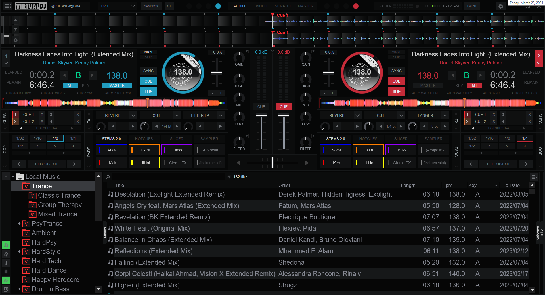Click RELOOP/EXIT on the left deck
The height and width of the screenshot is (295, 545).
(x=46, y=164)
